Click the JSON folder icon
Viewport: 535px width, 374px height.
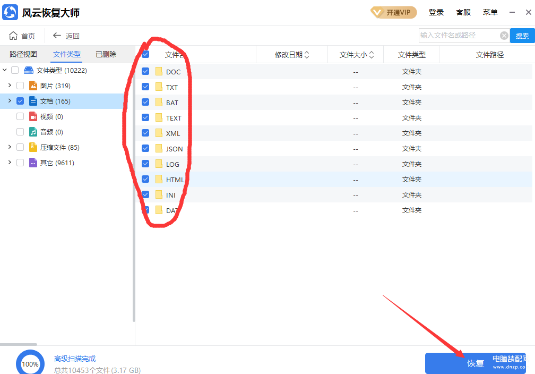[x=159, y=148]
